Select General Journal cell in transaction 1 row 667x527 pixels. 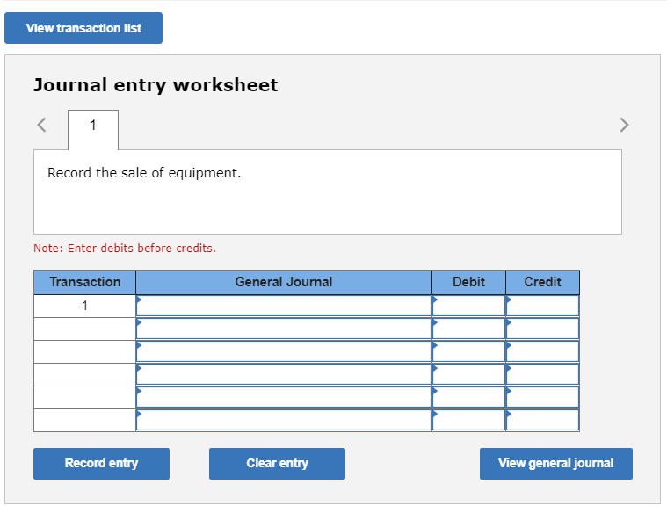[x=284, y=306]
